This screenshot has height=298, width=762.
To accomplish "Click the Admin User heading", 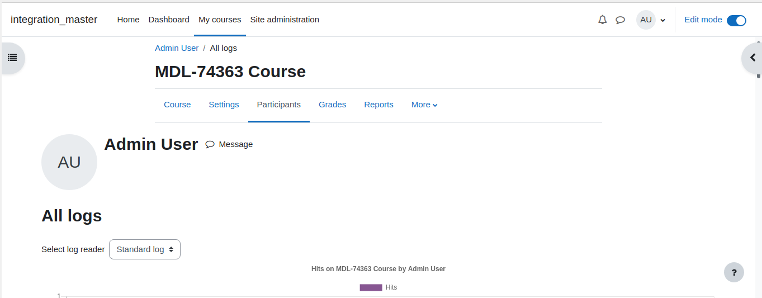I will 151,144.
